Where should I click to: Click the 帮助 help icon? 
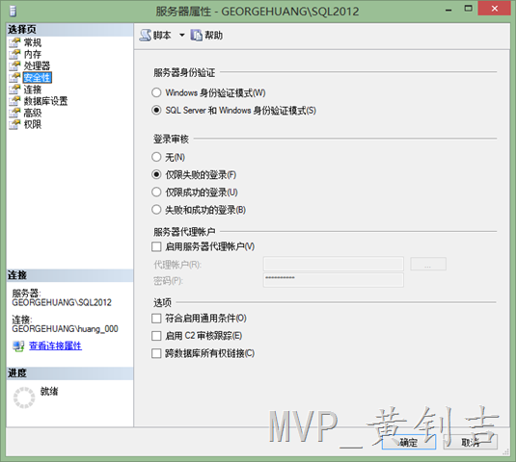(196, 36)
